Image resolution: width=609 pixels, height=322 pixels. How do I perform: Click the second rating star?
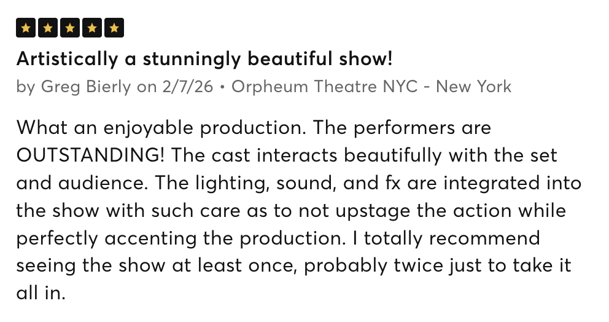[48, 28]
